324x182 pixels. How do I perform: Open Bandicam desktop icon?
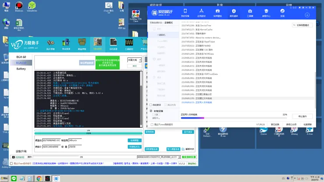19,7
